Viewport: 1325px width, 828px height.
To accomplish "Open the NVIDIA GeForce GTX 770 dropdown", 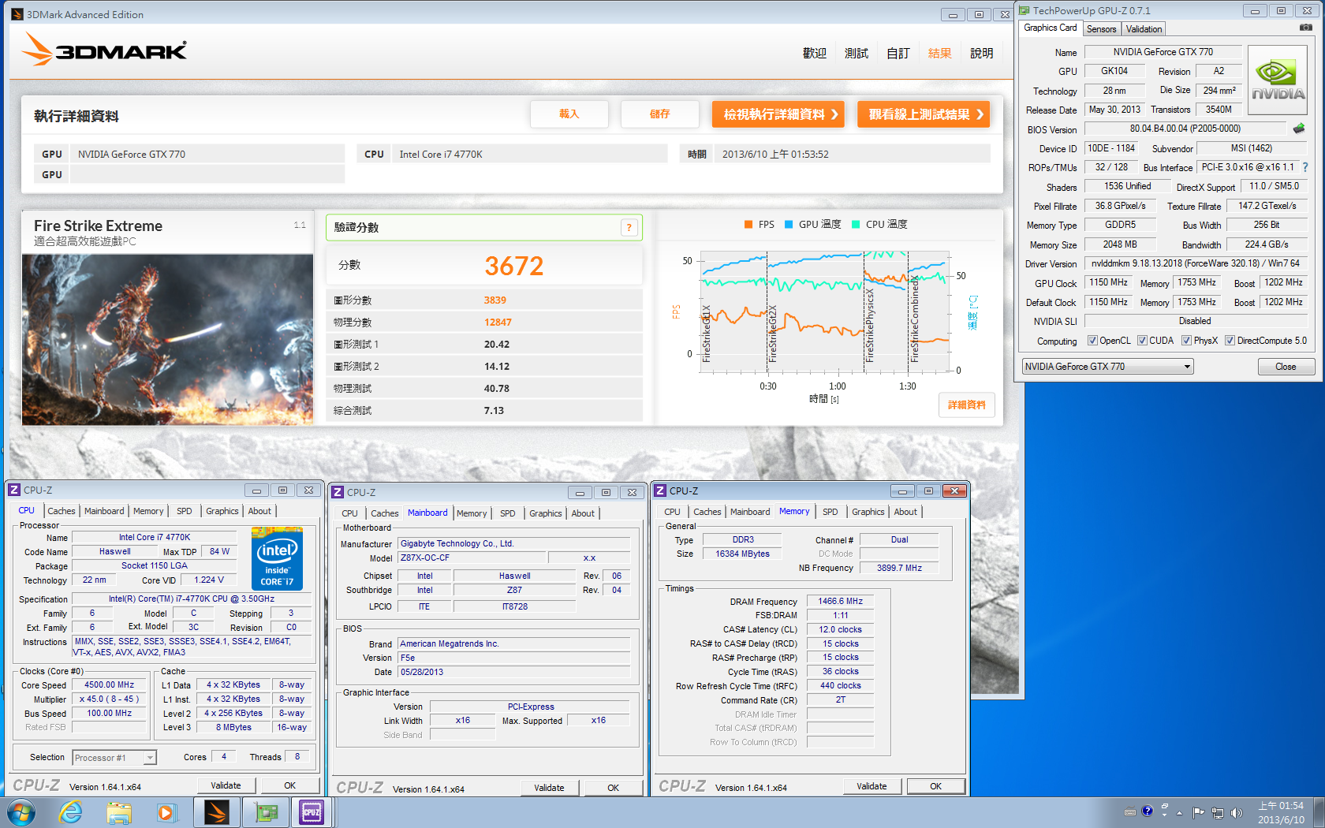I will coord(1107,367).
